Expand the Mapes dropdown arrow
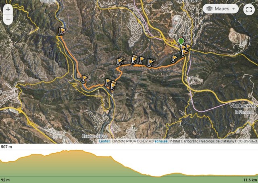 coord(233,9)
